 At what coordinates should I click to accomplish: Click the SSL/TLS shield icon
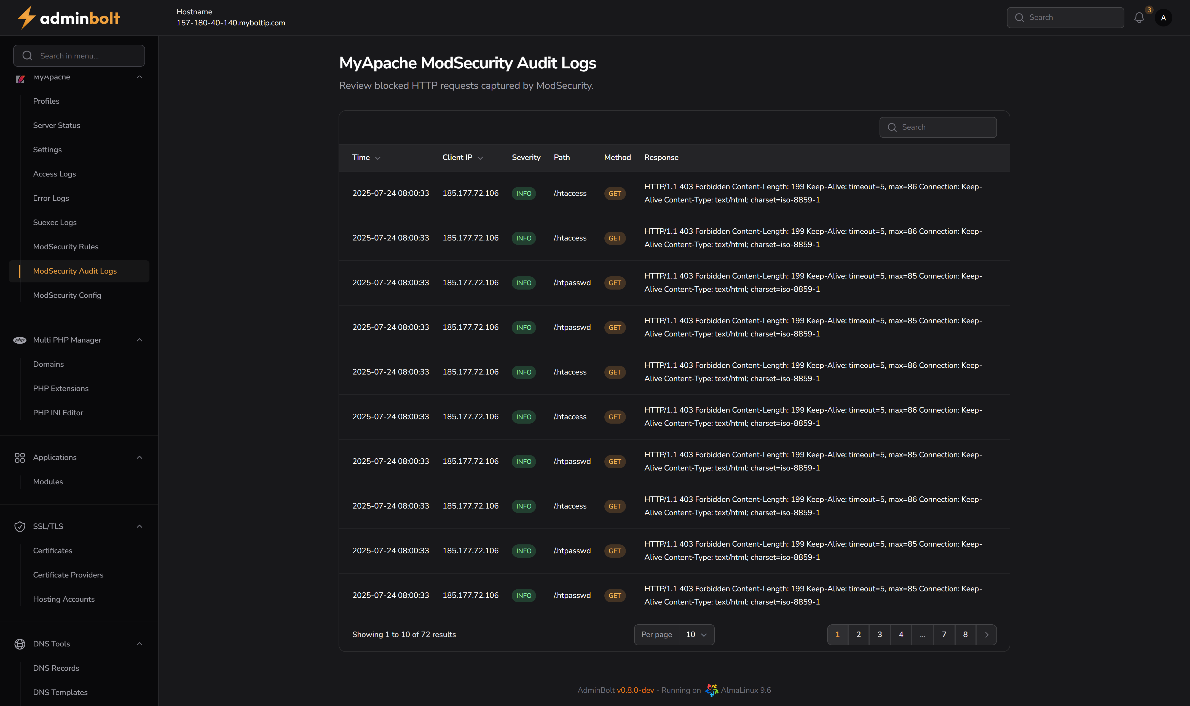[x=20, y=526]
